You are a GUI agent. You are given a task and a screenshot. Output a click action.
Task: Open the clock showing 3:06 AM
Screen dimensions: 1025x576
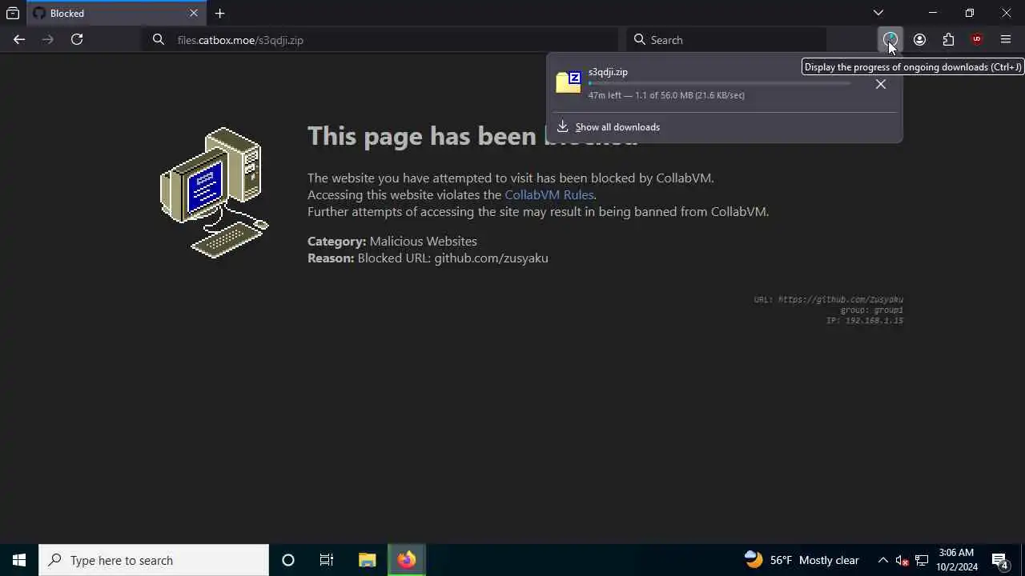click(x=958, y=560)
